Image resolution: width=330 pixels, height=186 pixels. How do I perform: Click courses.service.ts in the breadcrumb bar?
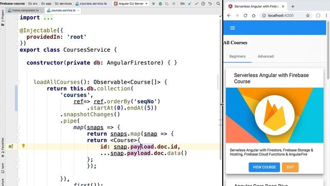coord(91,4)
